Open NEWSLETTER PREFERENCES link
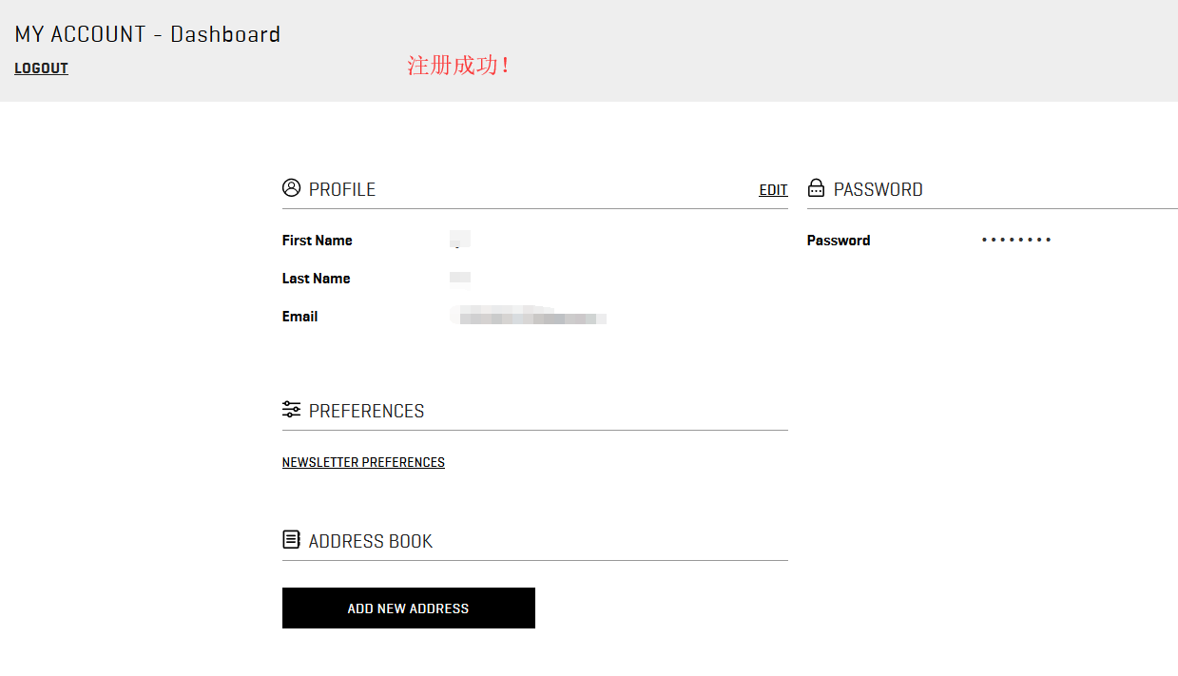 (x=363, y=462)
